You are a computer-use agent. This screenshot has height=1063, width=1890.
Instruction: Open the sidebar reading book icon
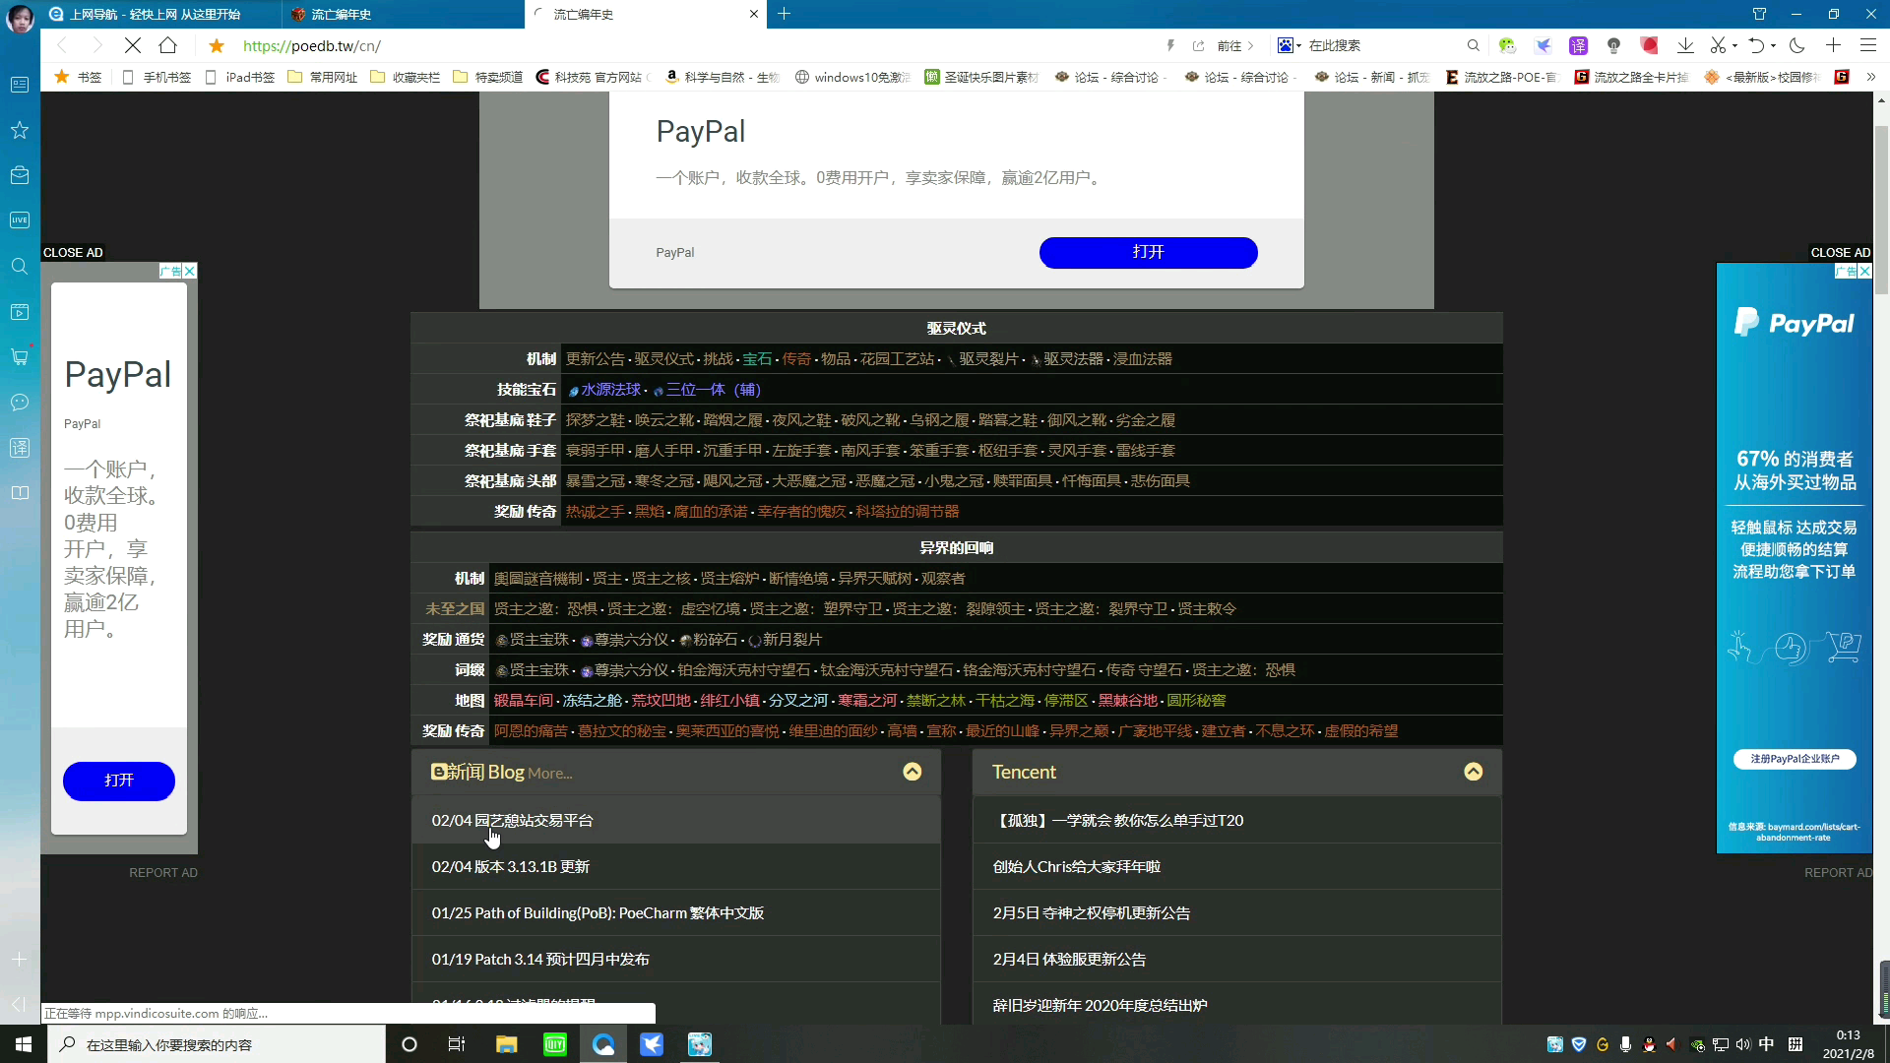20,493
